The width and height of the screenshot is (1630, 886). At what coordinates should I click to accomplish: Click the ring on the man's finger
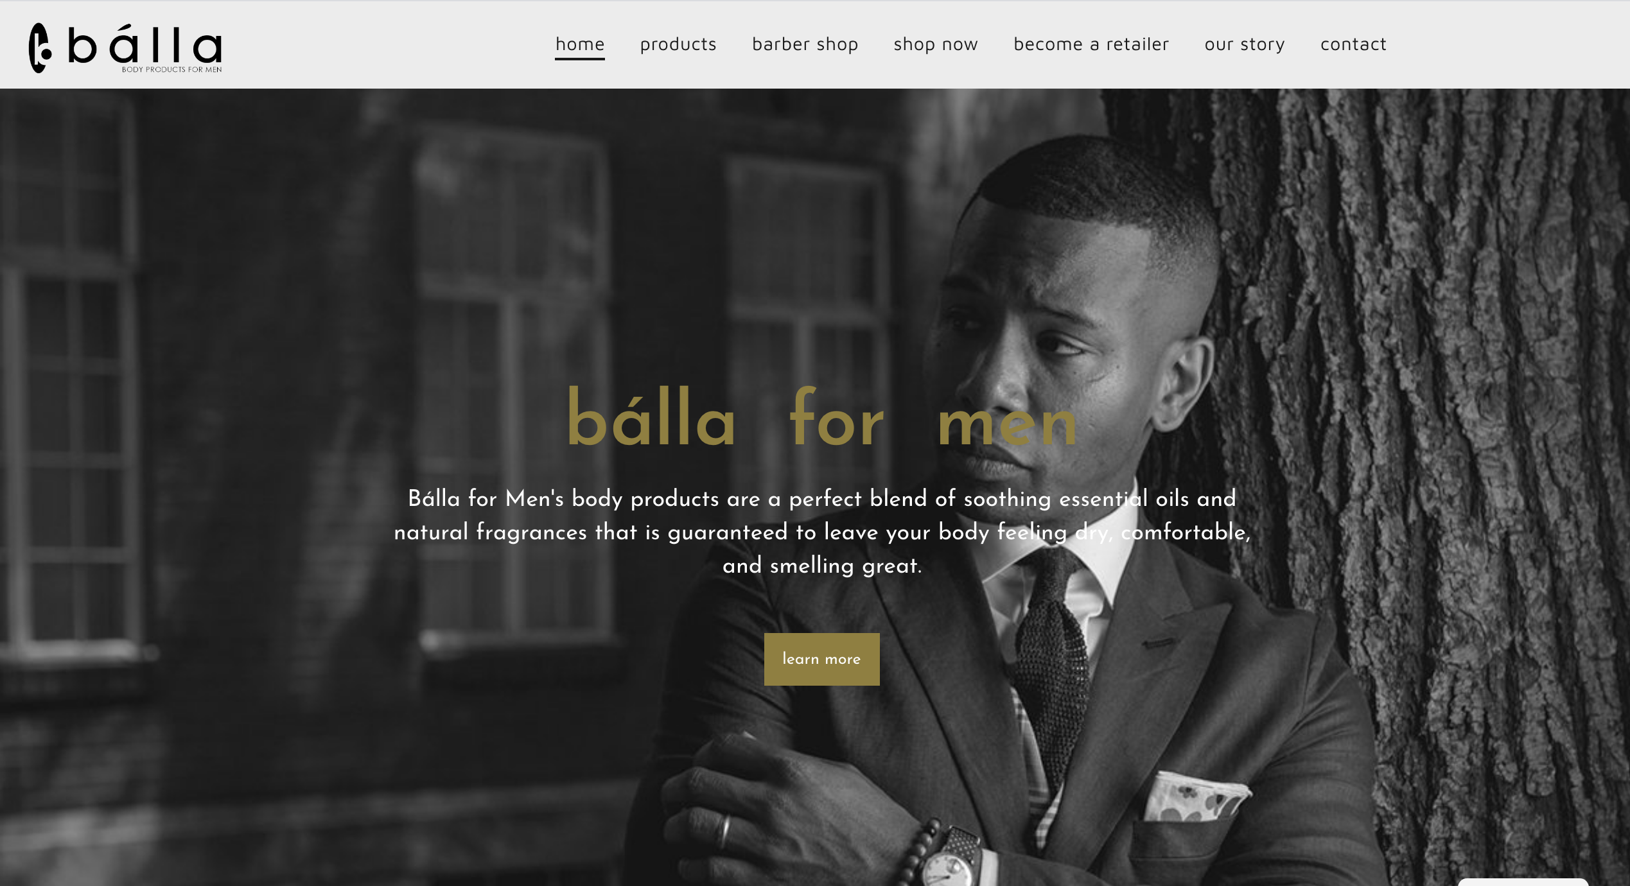coord(724,831)
